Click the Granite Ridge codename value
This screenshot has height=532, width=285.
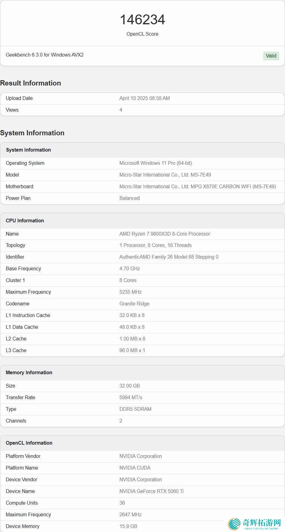pos(134,304)
